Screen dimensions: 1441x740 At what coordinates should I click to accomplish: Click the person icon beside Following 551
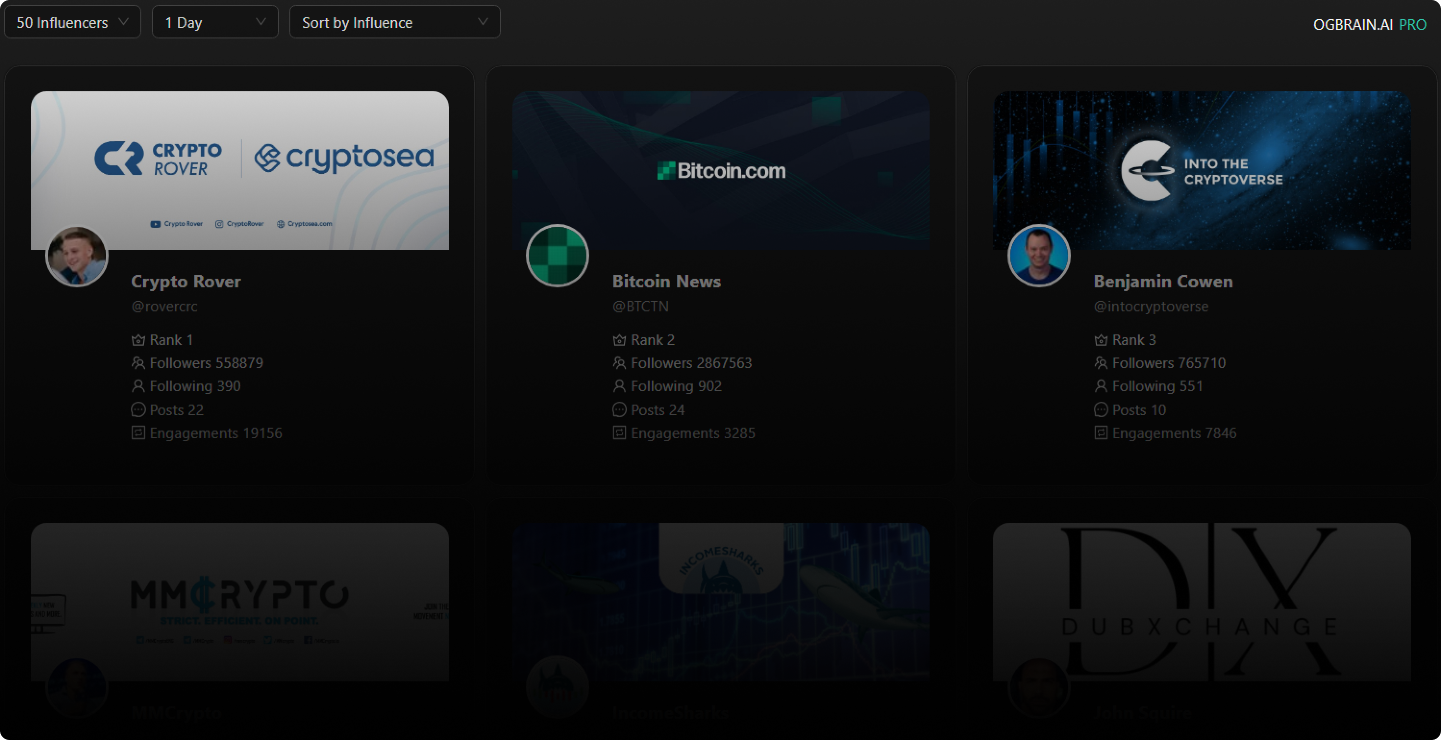click(x=1101, y=386)
